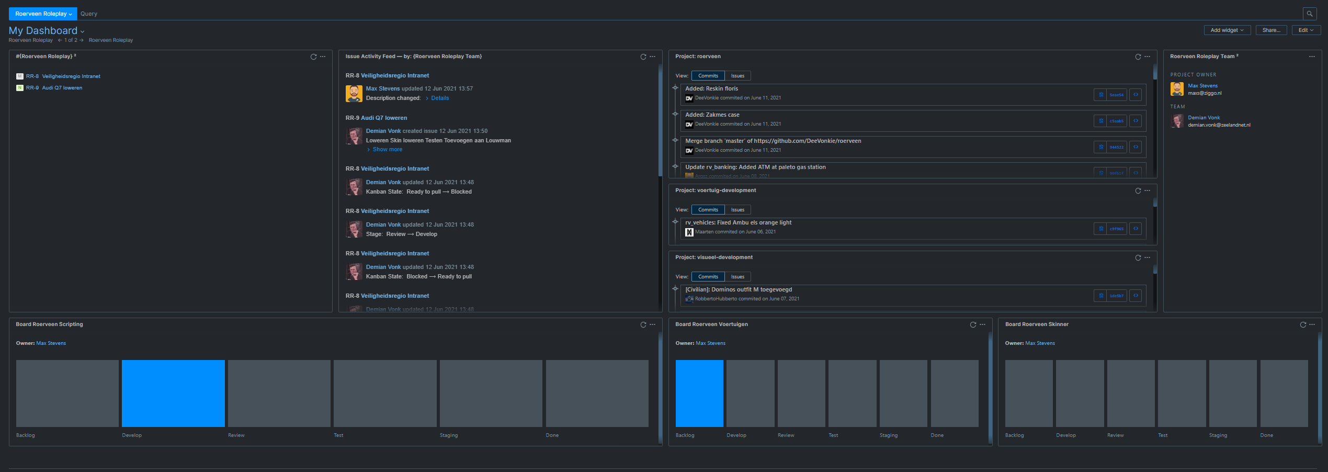Refresh the Project: visueel-development widget
The height and width of the screenshot is (472, 1328).
(1138, 257)
